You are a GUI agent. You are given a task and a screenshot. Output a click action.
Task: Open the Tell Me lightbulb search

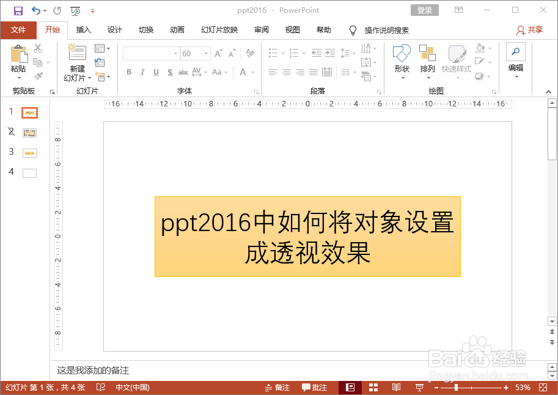352,31
